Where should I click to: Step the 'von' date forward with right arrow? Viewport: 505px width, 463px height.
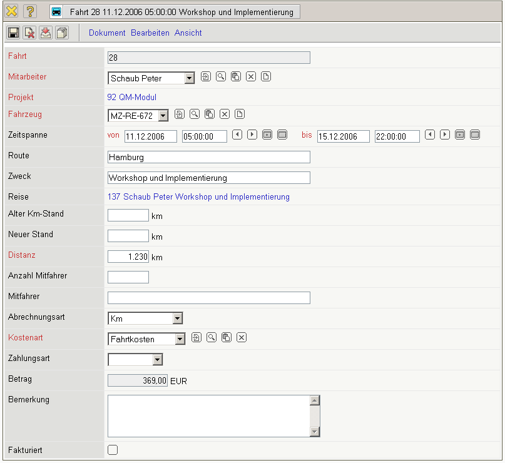point(252,135)
